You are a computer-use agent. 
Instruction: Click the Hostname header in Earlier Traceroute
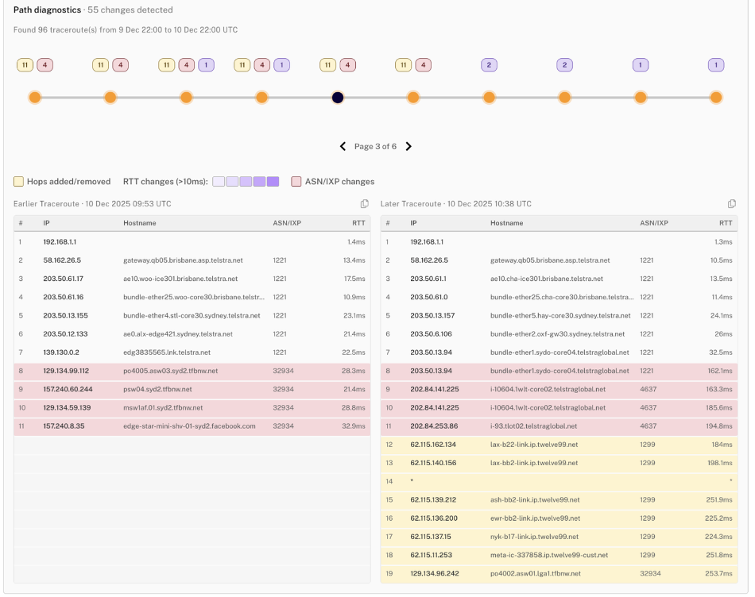[140, 223]
